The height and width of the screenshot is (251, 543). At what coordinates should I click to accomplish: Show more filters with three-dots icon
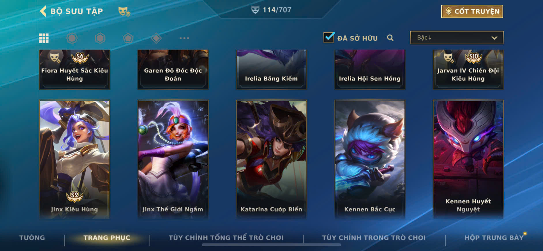click(184, 38)
